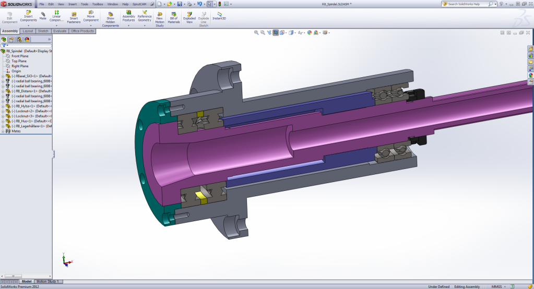Open the Linear Component dropdown arrow
Viewport: 534px width, 289px height.
(56, 26)
